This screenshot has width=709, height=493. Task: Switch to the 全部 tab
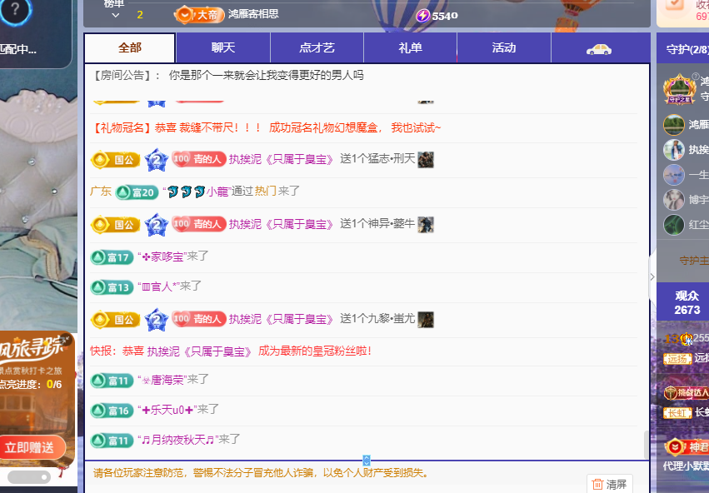click(130, 47)
